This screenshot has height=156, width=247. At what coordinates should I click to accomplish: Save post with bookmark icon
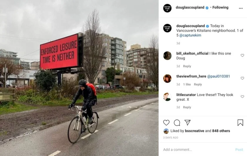pos(240,123)
